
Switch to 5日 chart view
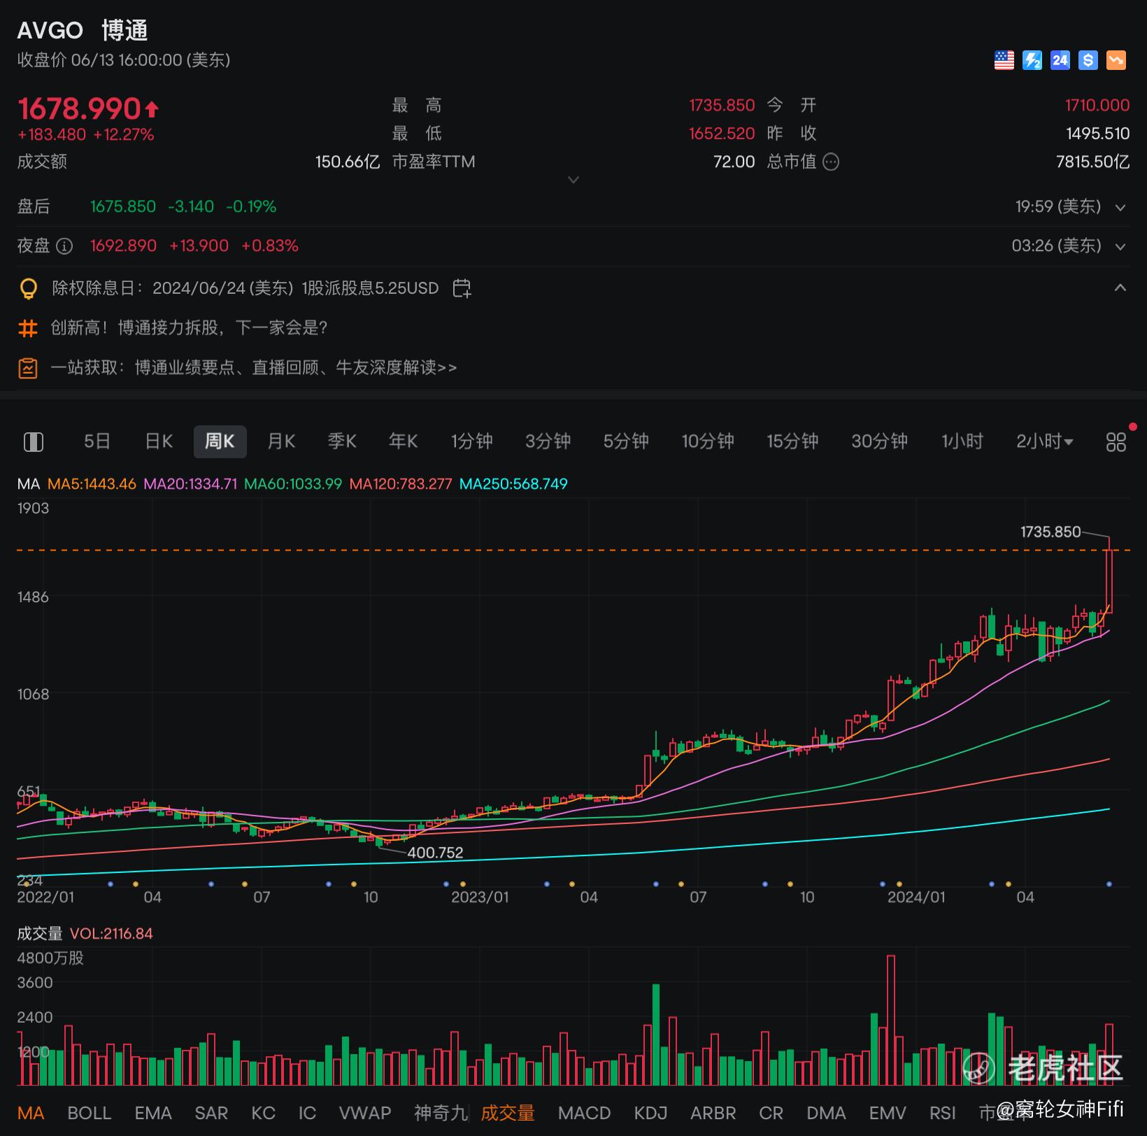click(97, 441)
